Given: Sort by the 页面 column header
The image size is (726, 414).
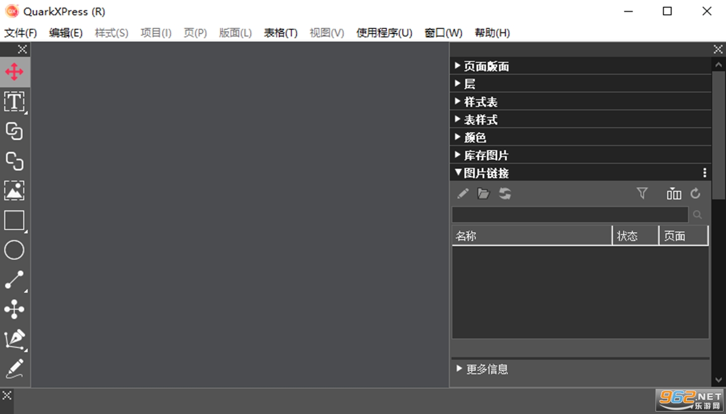Looking at the screenshot, I should coord(684,236).
